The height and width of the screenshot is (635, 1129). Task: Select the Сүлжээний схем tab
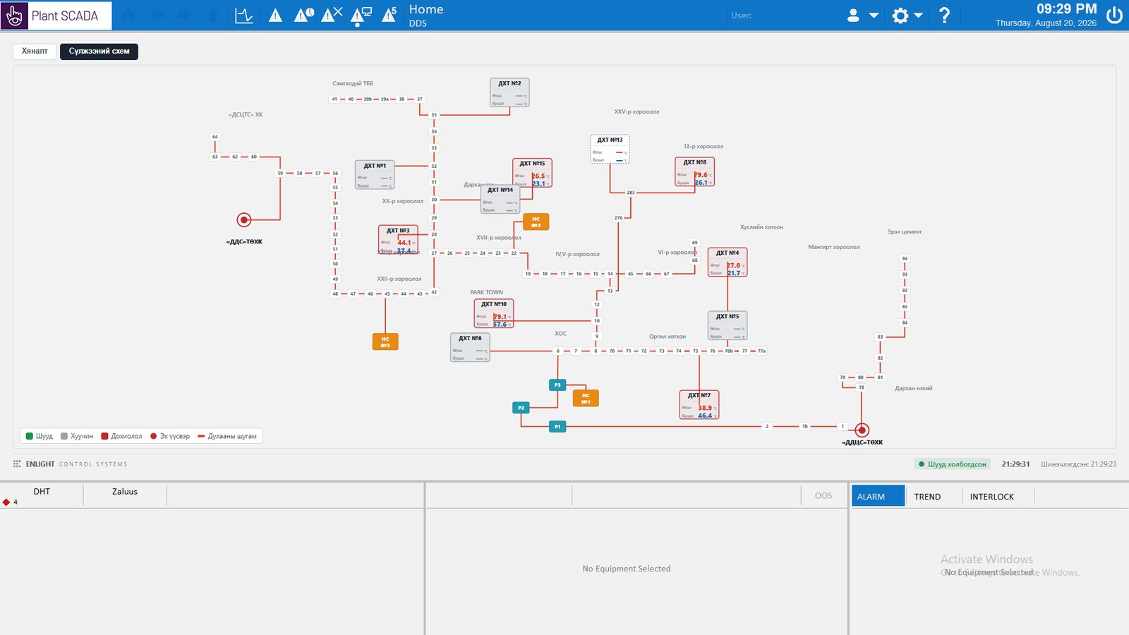[99, 51]
